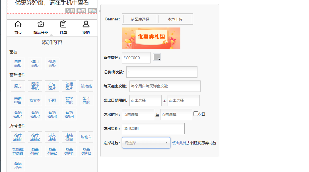
Task: Click the 每天弹出次数 input field
Action: click(165, 86)
